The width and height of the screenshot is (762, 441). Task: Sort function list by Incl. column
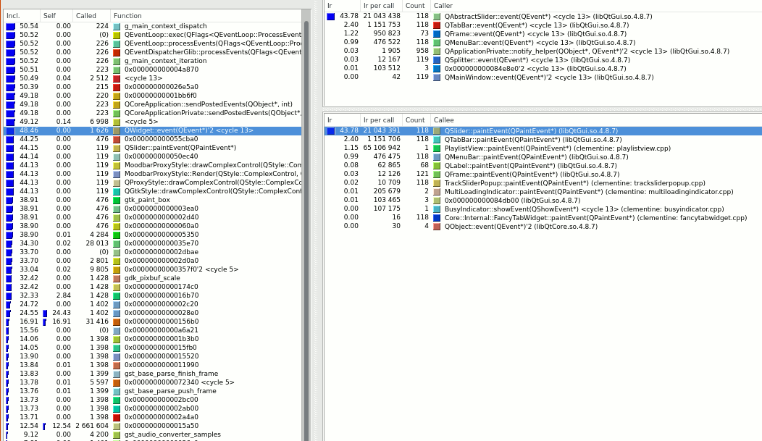point(22,15)
